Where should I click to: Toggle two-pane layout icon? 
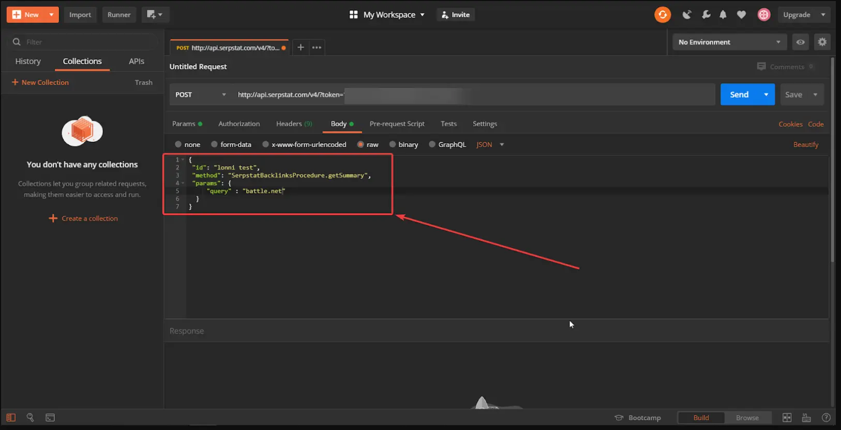(x=787, y=418)
